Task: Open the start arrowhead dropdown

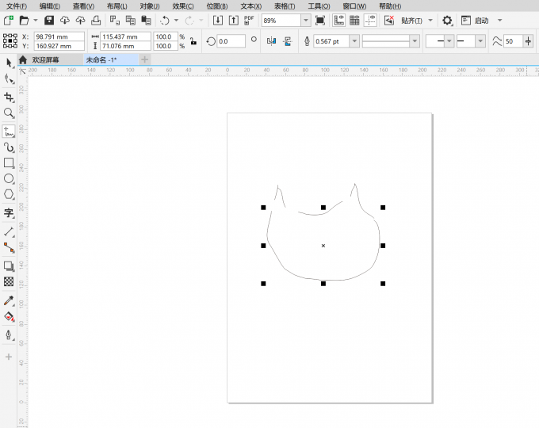Action: (449, 41)
